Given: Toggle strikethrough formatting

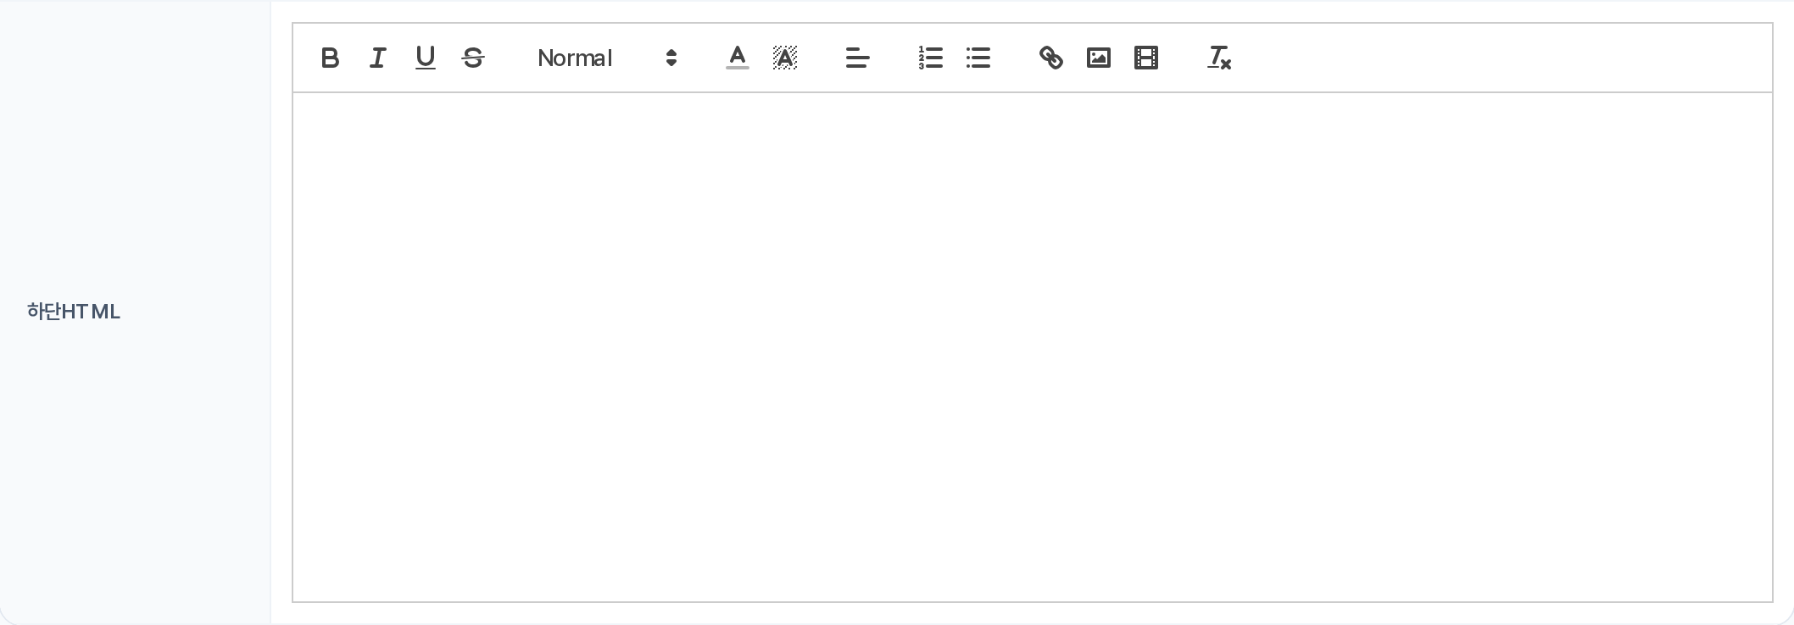Looking at the screenshot, I should [x=473, y=58].
